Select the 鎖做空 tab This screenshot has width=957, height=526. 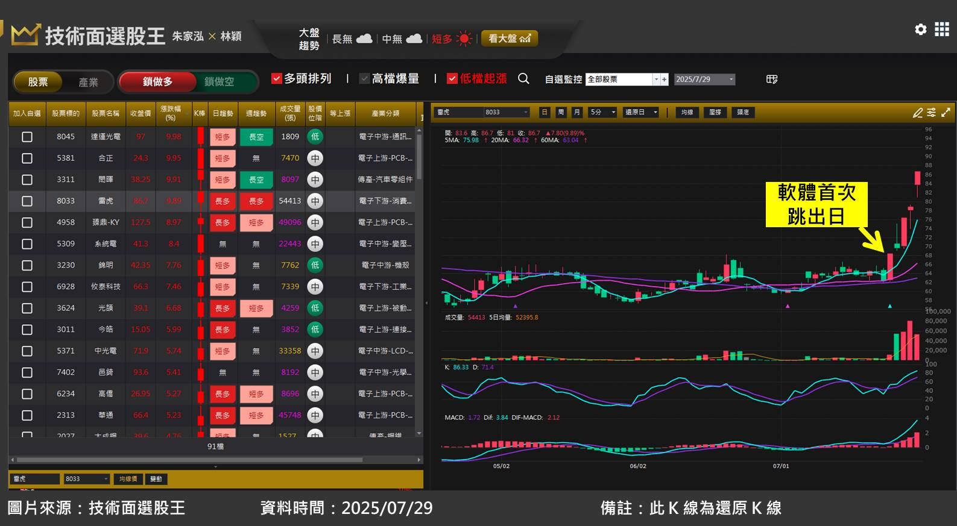[219, 82]
